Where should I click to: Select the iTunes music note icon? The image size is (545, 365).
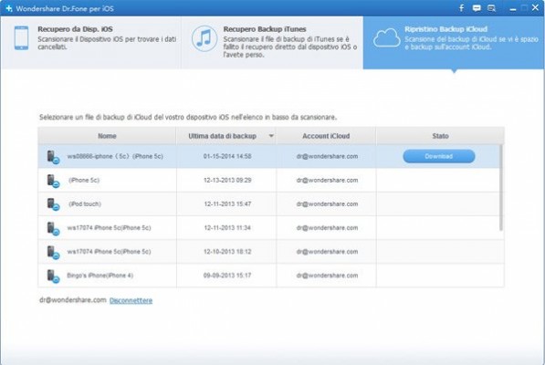tap(204, 38)
